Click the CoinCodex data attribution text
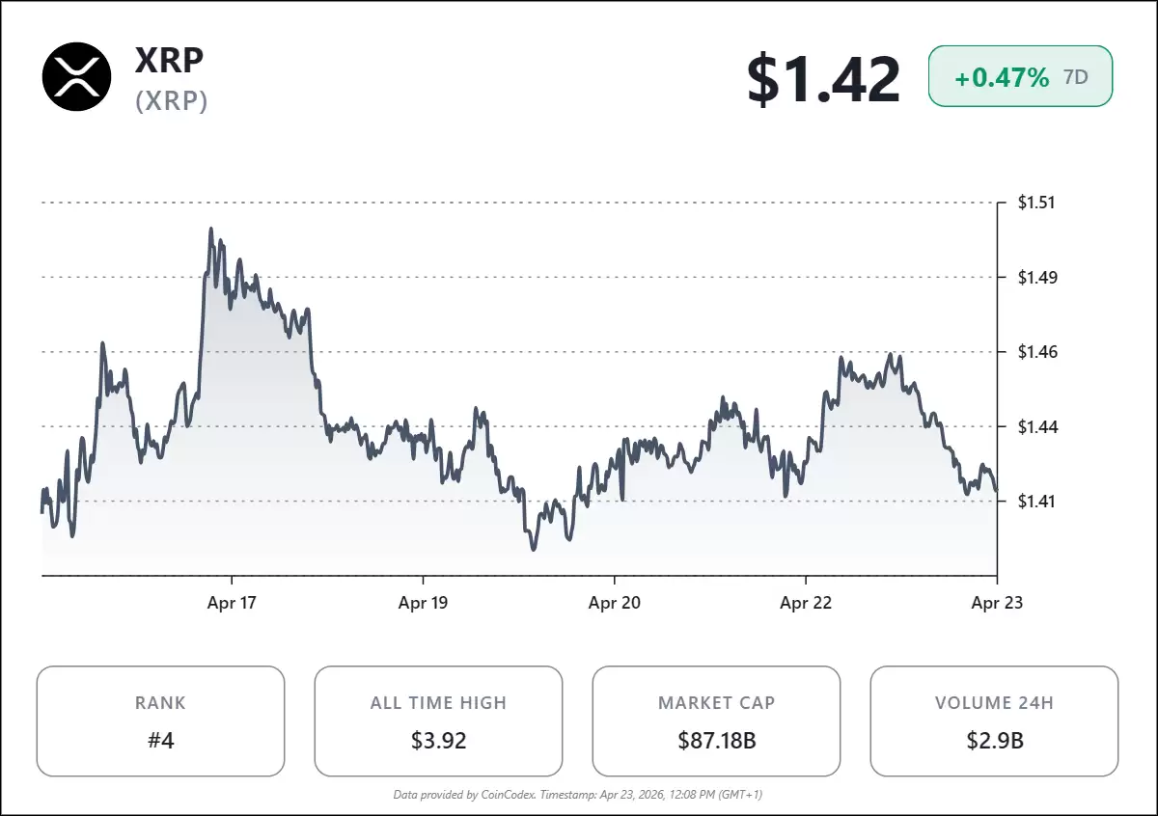 (x=578, y=795)
